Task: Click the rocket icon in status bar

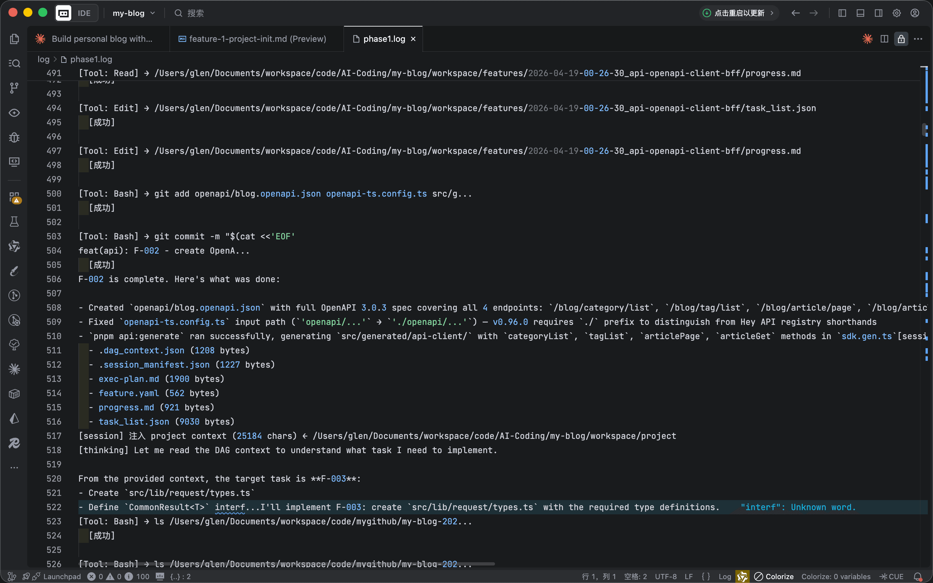Action: point(26,577)
